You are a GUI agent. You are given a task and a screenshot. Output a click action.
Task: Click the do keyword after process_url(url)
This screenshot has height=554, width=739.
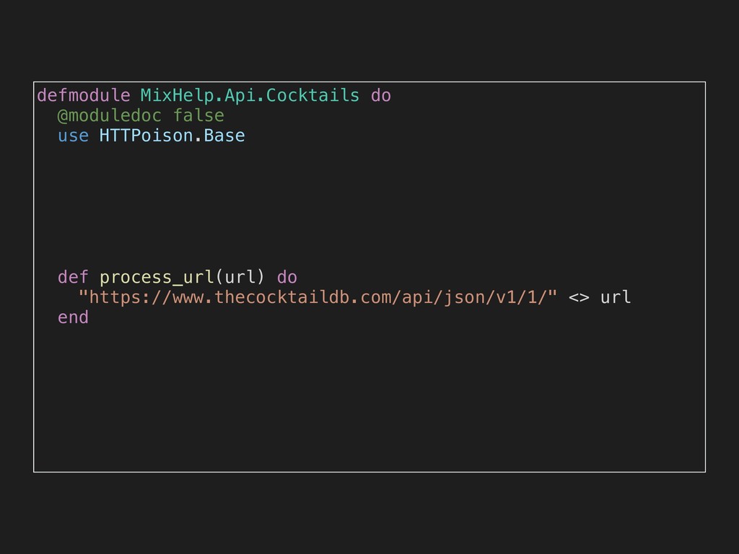(x=287, y=277)
